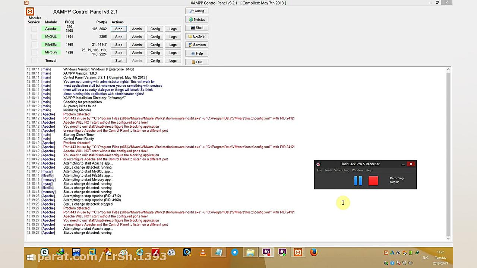477x268 pixels.
Task: Stop the Apache module
Action: pos(119,29)
